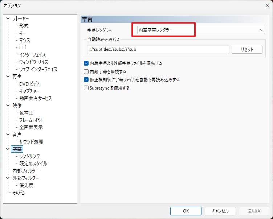Toggle 内蔵字幕より外部字幕ファイルを優先する checkbox

pyautogui.click(x=86, y=63)
